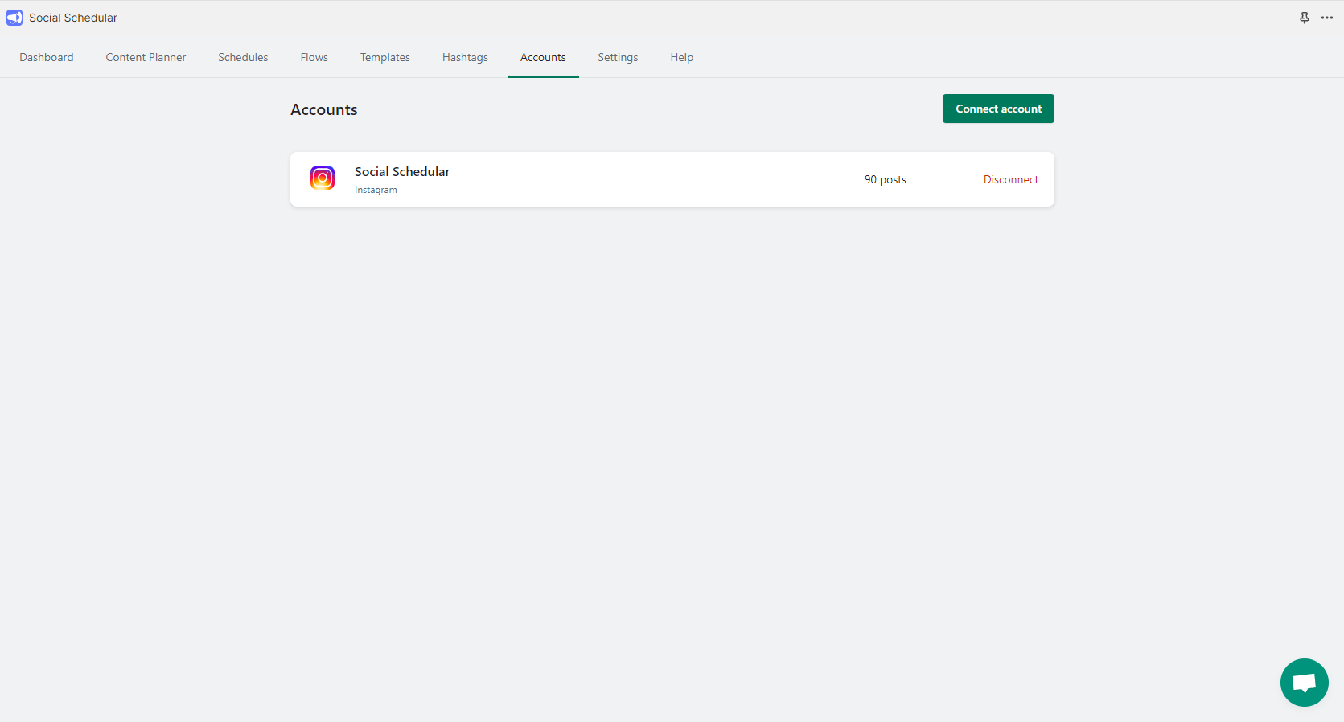Open the Help tab
This screenshot has height=722, width=1344.
coord(681,57)
